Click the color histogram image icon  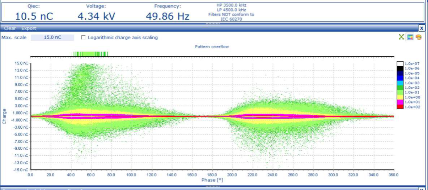tap(410, 37)
